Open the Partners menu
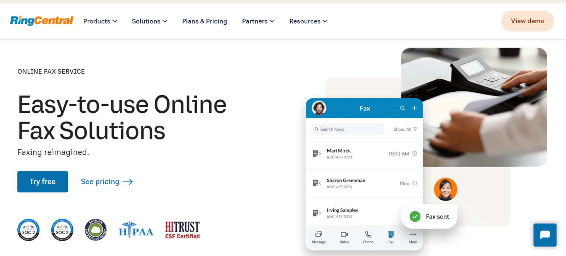 258,21
